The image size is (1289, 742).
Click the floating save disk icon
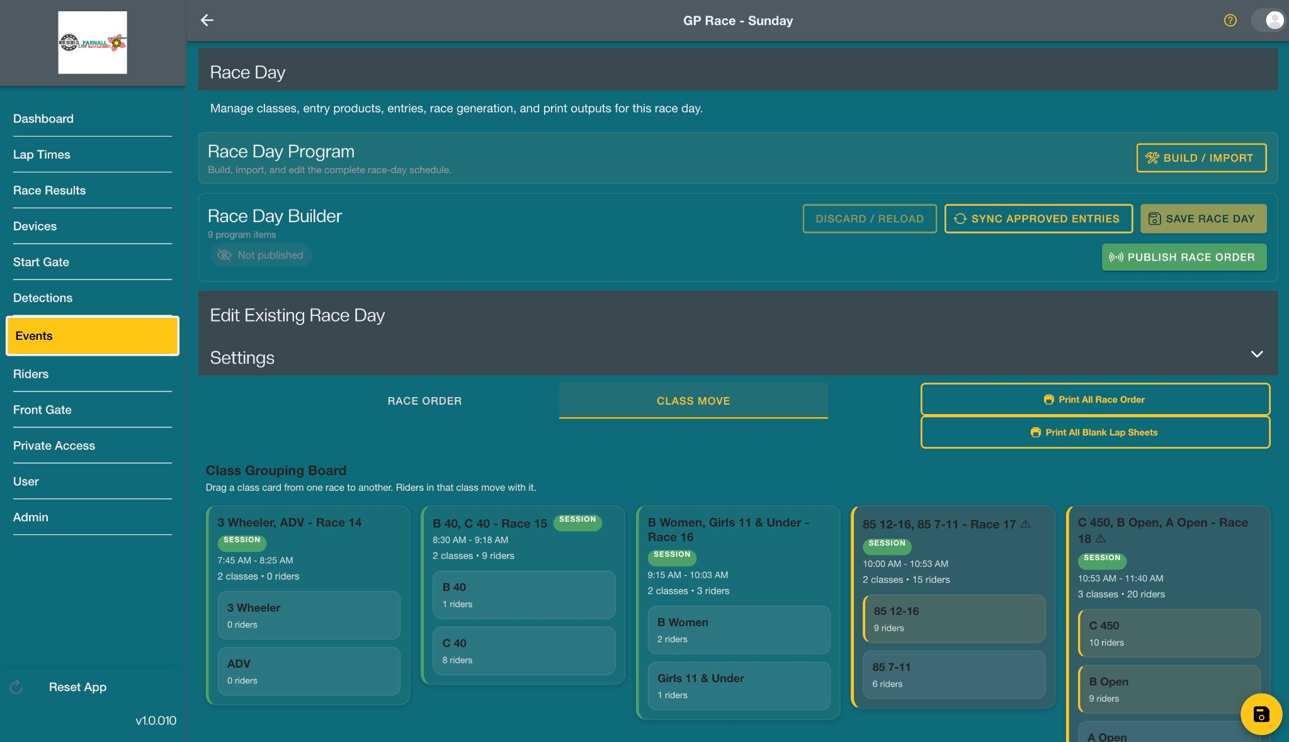pyautogui.click(x=1261, y=714)
